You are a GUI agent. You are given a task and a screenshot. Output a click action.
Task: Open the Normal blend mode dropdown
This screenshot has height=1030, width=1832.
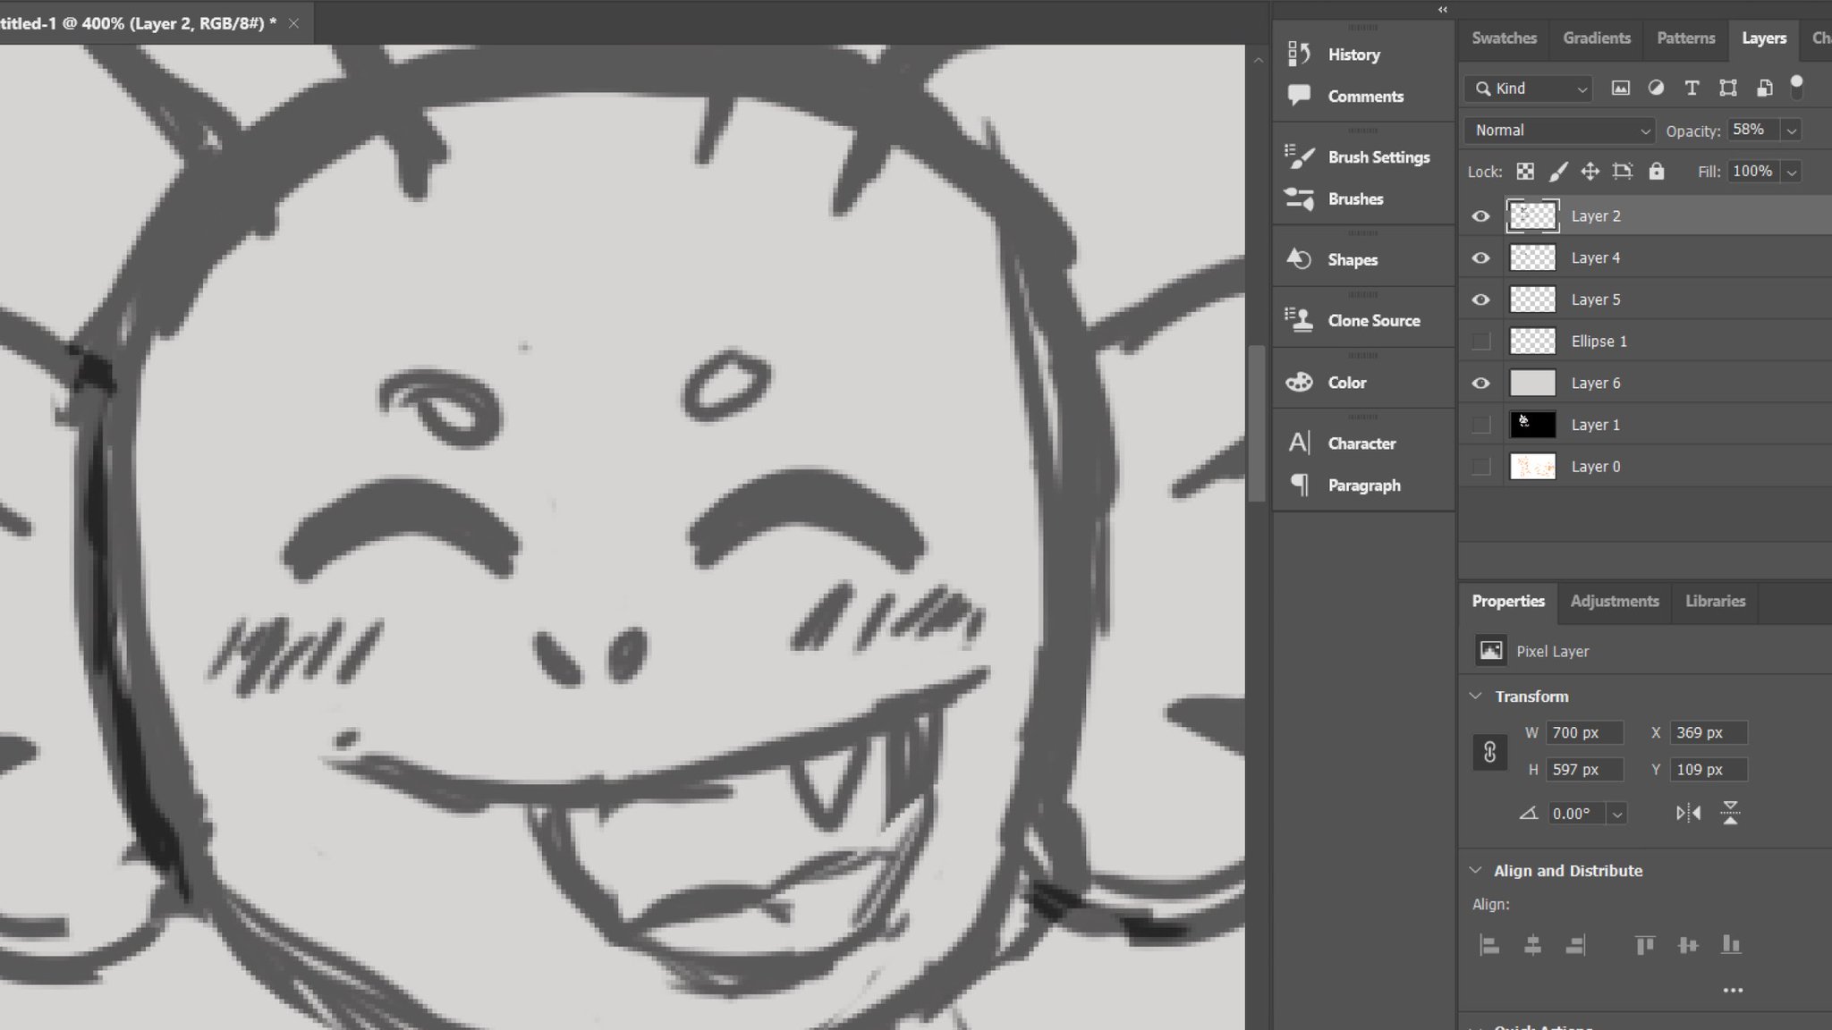pos(1559,131)
